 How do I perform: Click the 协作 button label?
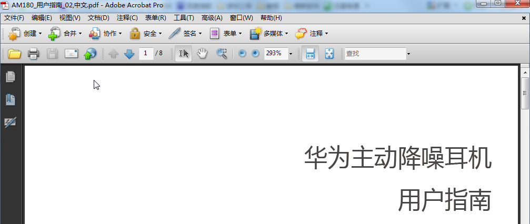point(110,34)
